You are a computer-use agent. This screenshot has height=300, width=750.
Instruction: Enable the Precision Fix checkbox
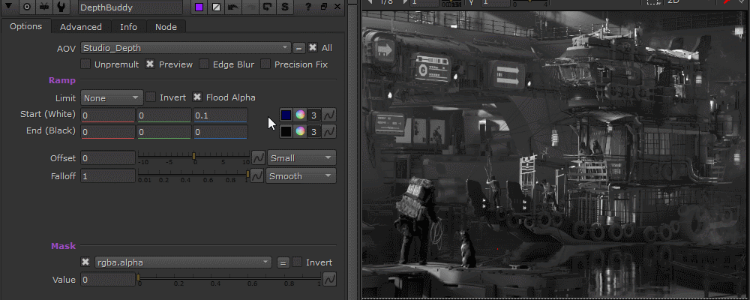(265, 64)
